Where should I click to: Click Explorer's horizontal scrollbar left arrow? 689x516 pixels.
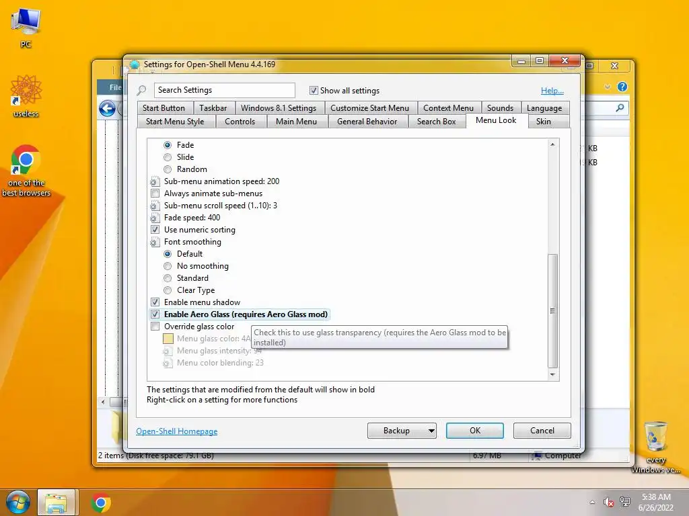point(103,402)
